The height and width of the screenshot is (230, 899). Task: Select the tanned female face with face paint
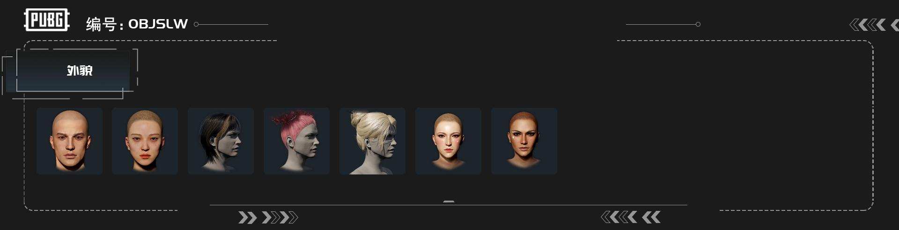(x=524, y=141)
